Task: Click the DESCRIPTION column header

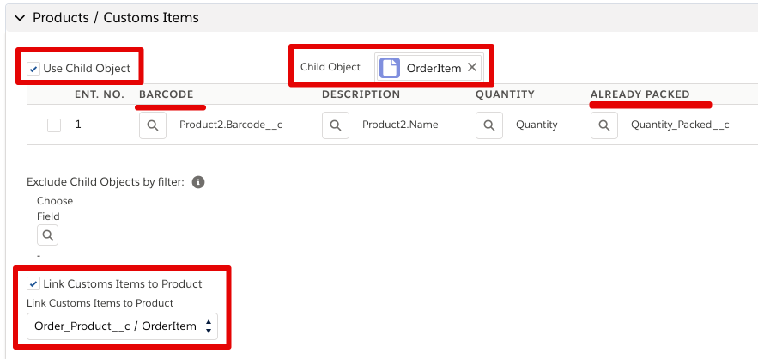Action: [361, 94]
